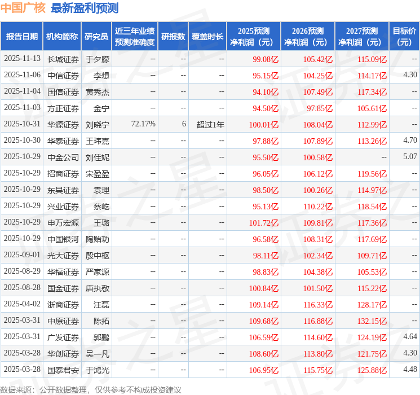420x395 pixels.
Task: Click the 2025-11-13 report date
Action: click(x=22, y=58)
